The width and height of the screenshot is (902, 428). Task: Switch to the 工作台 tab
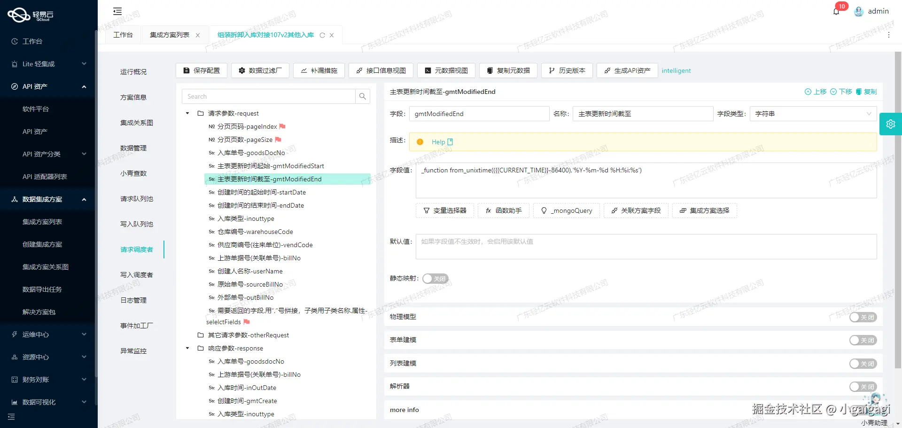point(123,35)
